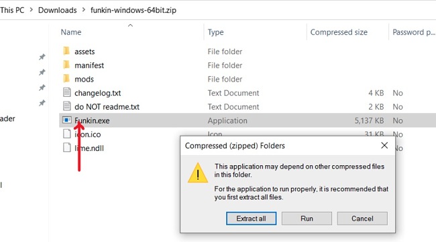Select the assets folder icon
Image resolution: width=436 pixels, height=242 pixels.
(66, 51)
